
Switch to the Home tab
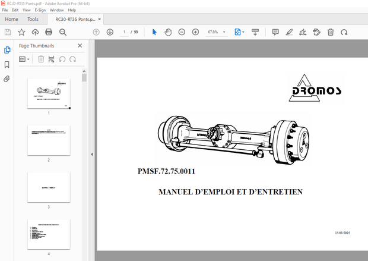click(11, 19)
